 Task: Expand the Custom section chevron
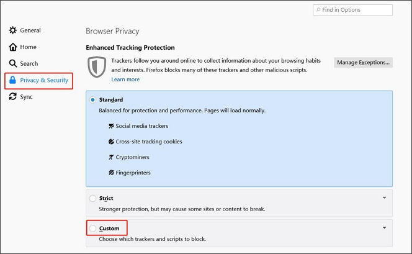coord(385,227)
